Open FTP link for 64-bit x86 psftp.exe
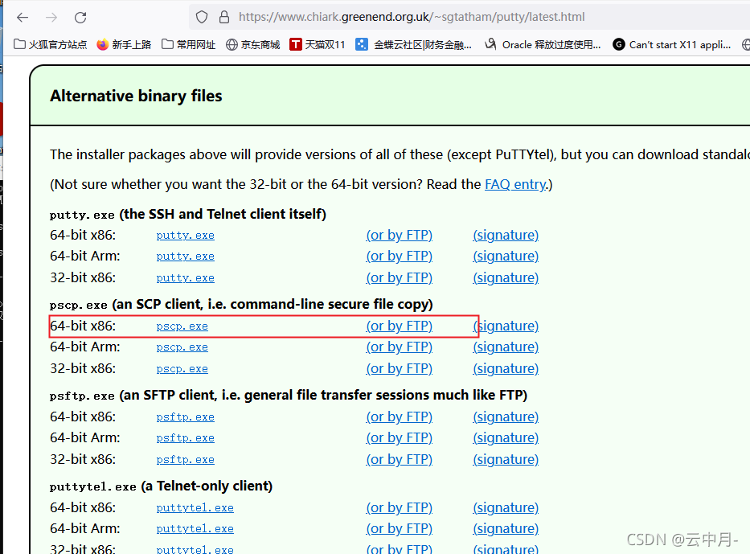750x554 pixels. click(400, 417)
